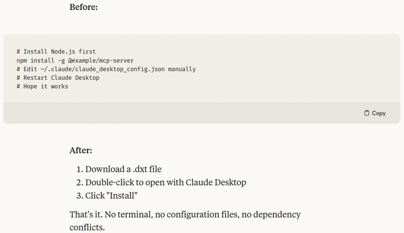The width and height of the screenshot is (404, 233).
Task: Click the "# Hope it works" comment
Action: (x=43, y=86)
